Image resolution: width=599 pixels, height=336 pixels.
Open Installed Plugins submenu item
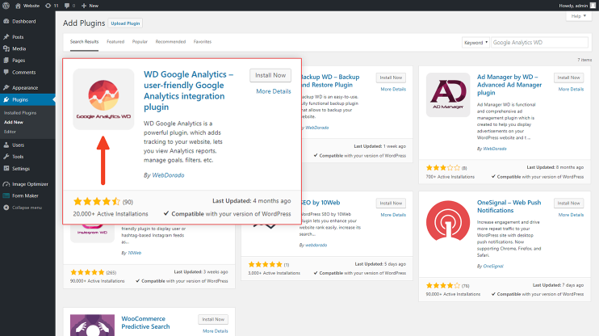[x=20, y=113]
